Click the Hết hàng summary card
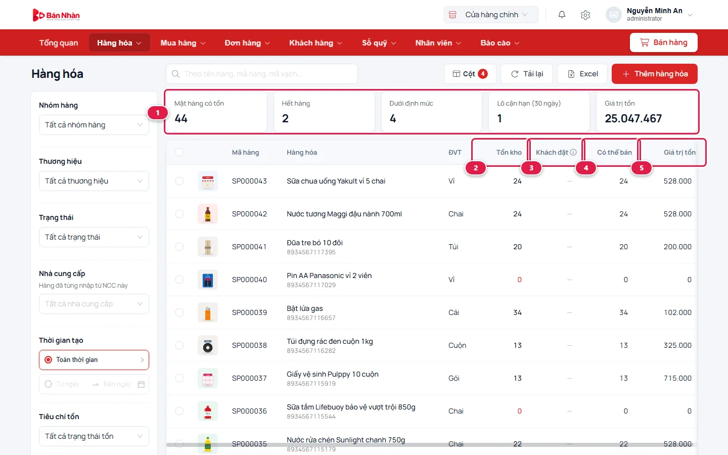The width and height of the screenshot is (728, 455). (324, 112)
